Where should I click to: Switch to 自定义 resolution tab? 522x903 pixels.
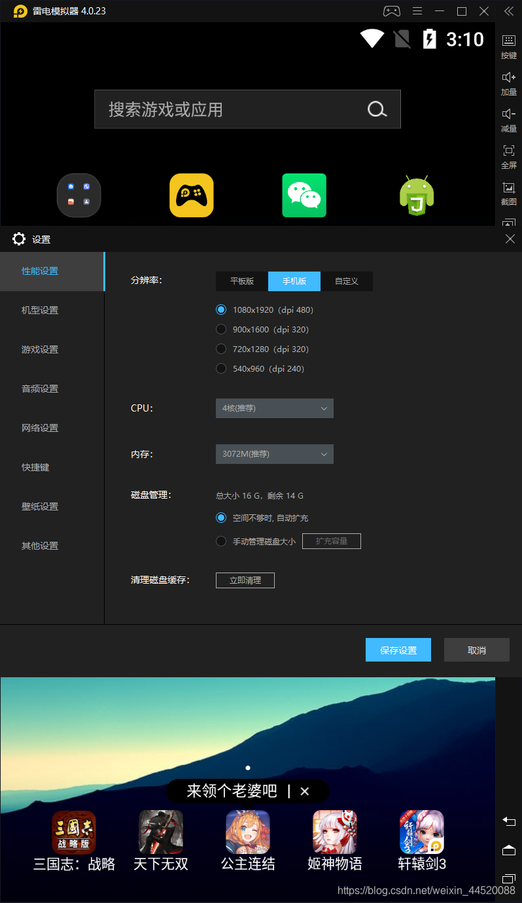click(x=347, y=281)
